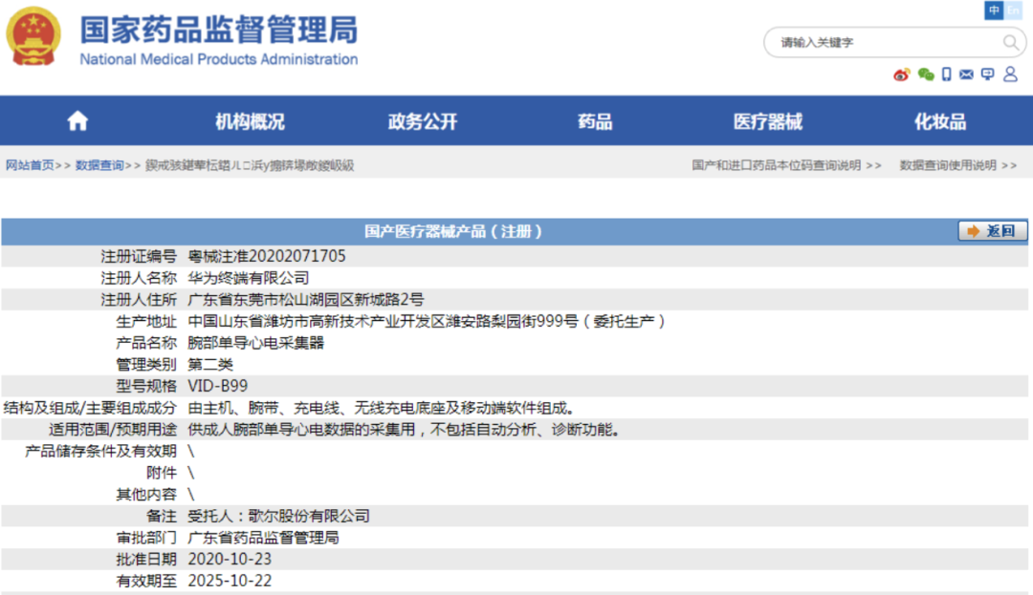Click the National Medical Products Administration emblem logo

[33, 36]
